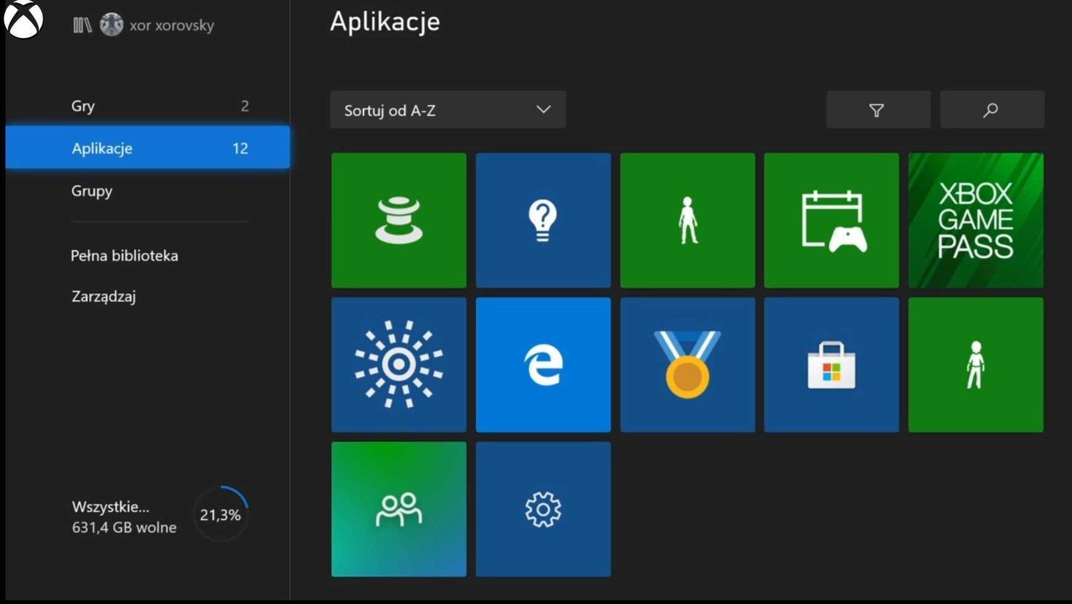Open Pełna biblioteka in the sidebar

[x=124, y=256]
